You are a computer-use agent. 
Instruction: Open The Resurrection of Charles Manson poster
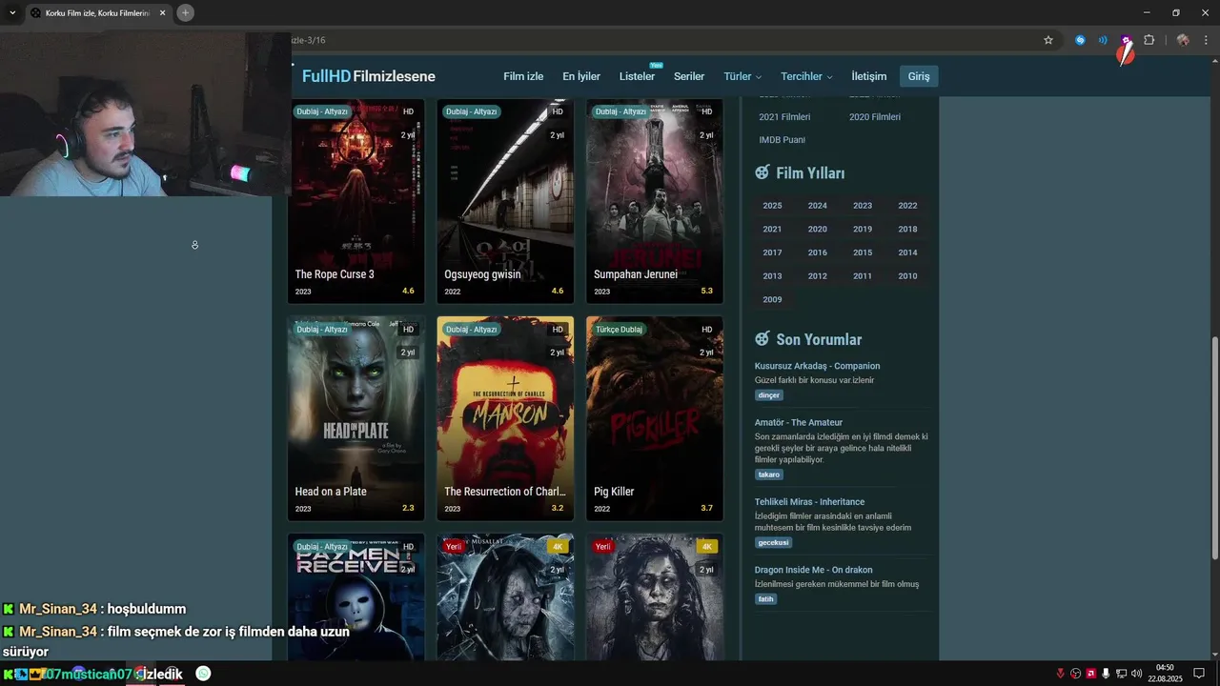pyautogui.click(x=505, y=418)
